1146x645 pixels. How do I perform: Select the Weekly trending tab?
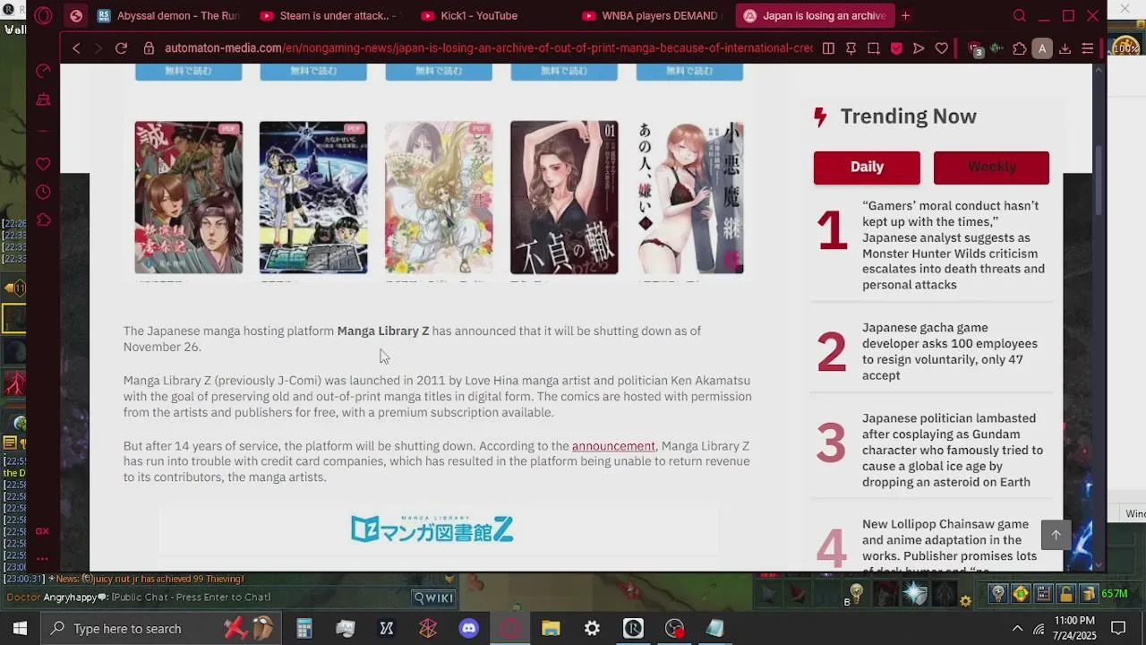click(991, 168)
